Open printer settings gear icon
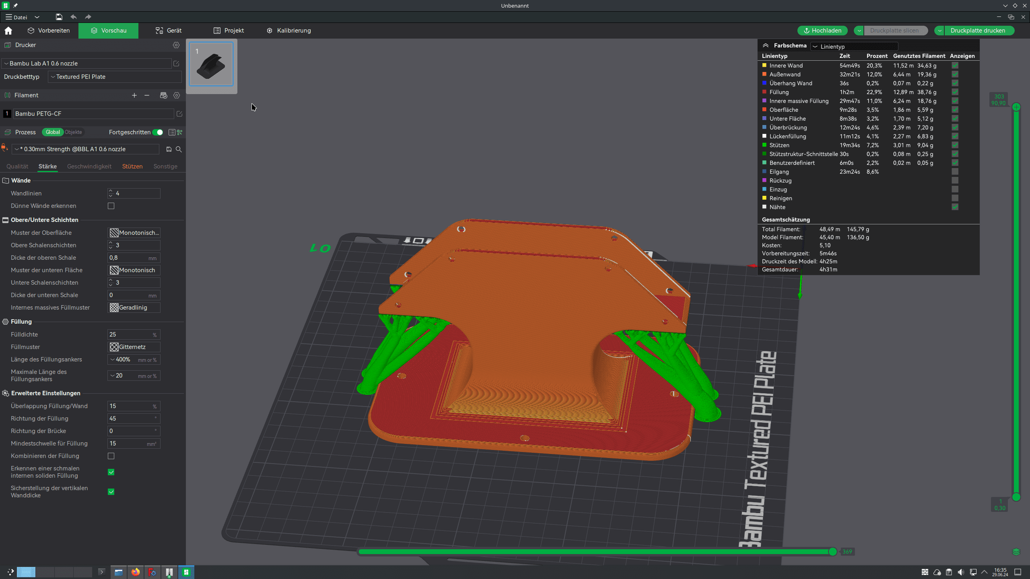This screenshot has height=579, width=1030. pyautogui.click(x=176, y=45)
